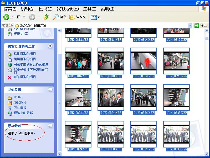210x158 pixels.
Task: Open the 檢視(V) menu
Action: coord(45,9)
